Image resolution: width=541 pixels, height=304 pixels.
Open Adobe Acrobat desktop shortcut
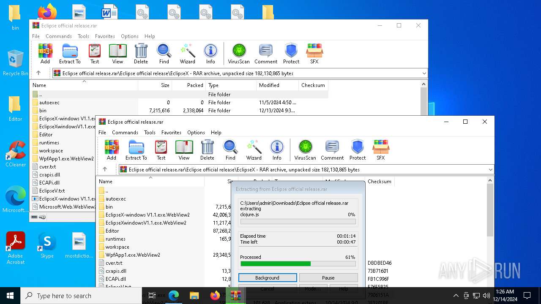(x=15, y=248)
